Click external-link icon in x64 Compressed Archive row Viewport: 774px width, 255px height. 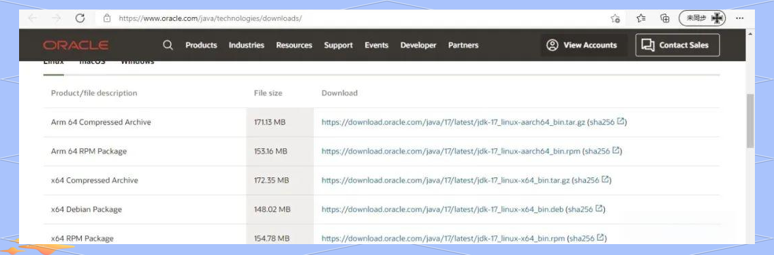606,180
